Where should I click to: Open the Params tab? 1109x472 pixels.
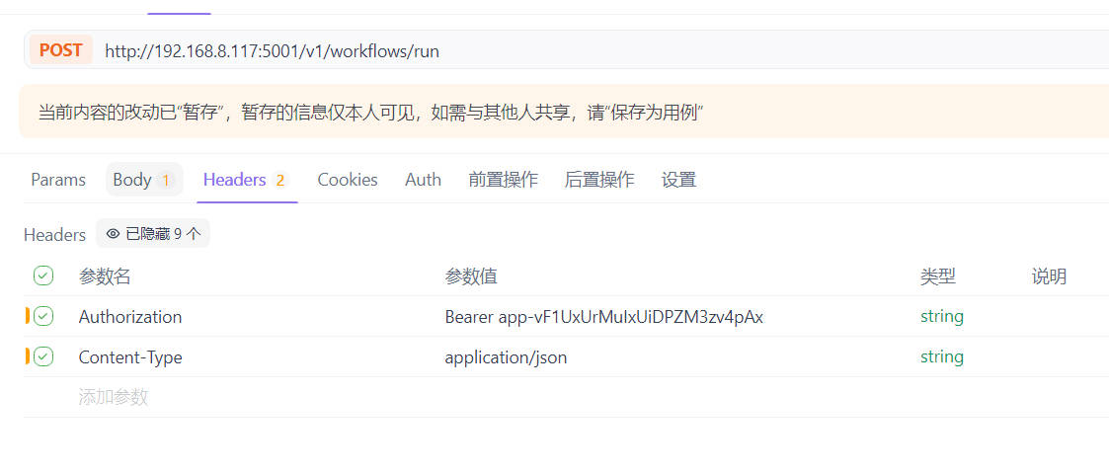click(58, 180)
